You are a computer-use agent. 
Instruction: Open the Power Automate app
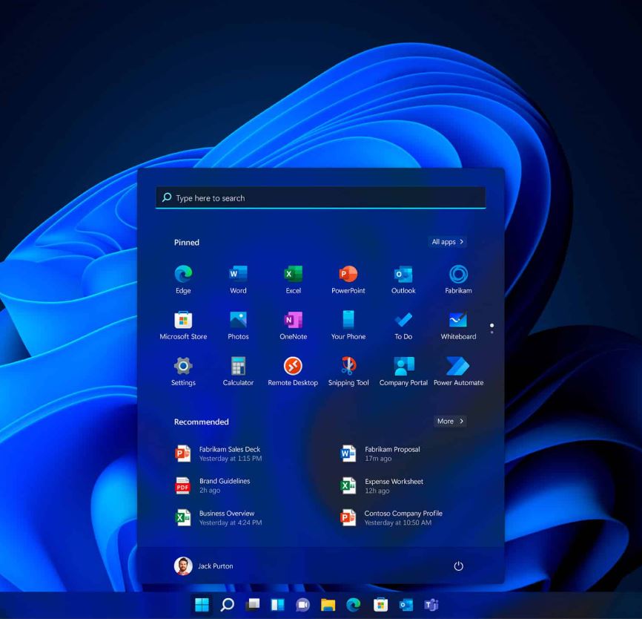tap(458, 367)
